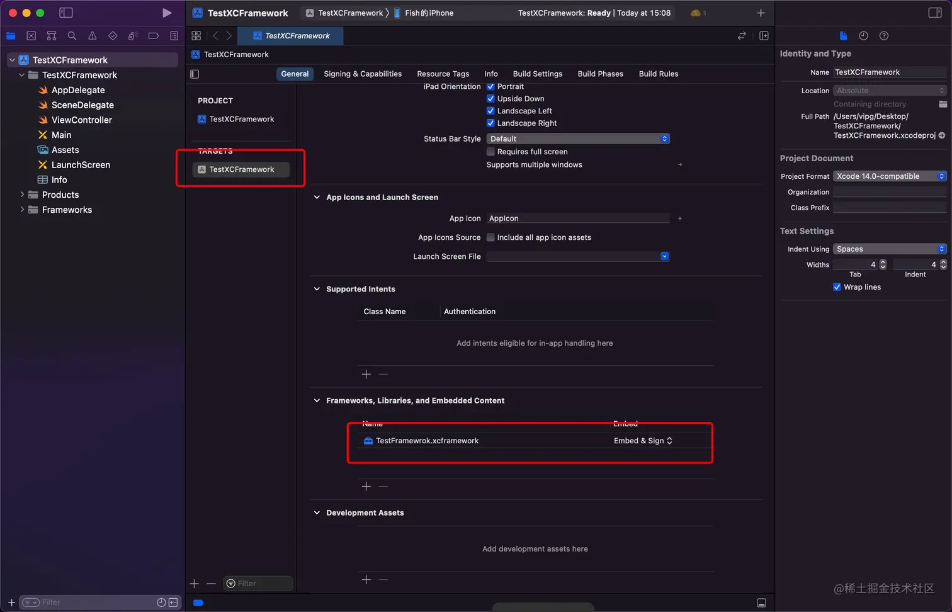The image size is (952, 612).
Task: Go back in editor history
Action: pos(215,36)
